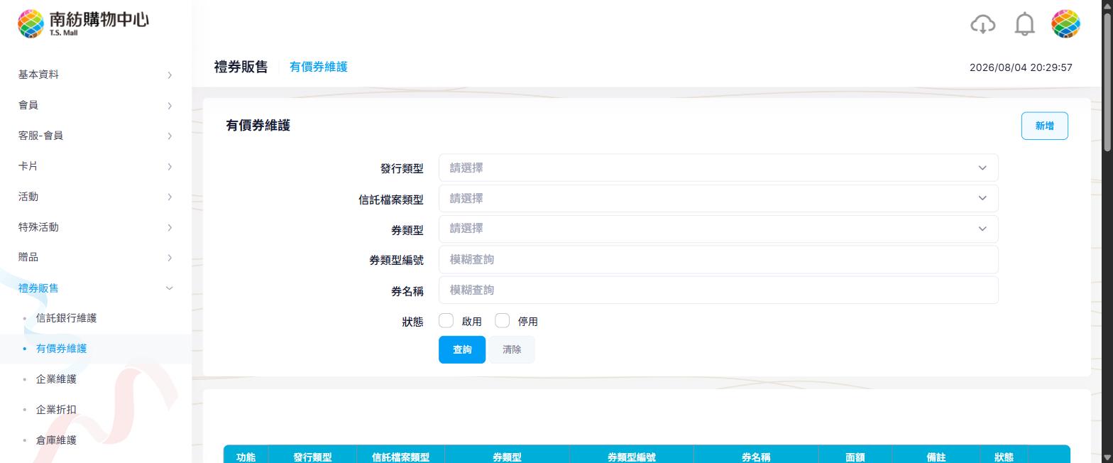Screen dimensions: 1113x463
Task: Click the 有價券維護 breadcrumb link
Action: click(319, 67)
